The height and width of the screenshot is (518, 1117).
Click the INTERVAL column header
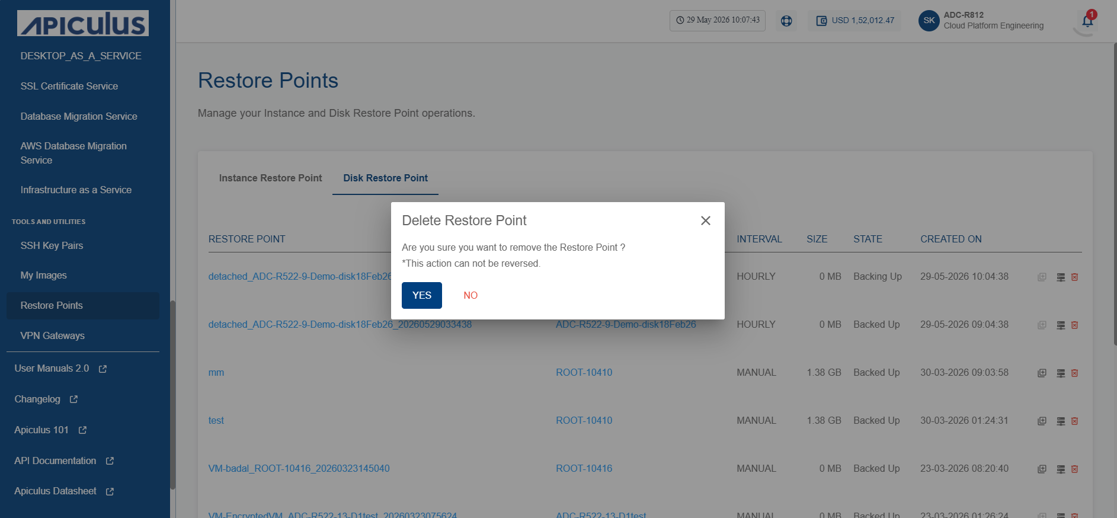pos(759,239)
